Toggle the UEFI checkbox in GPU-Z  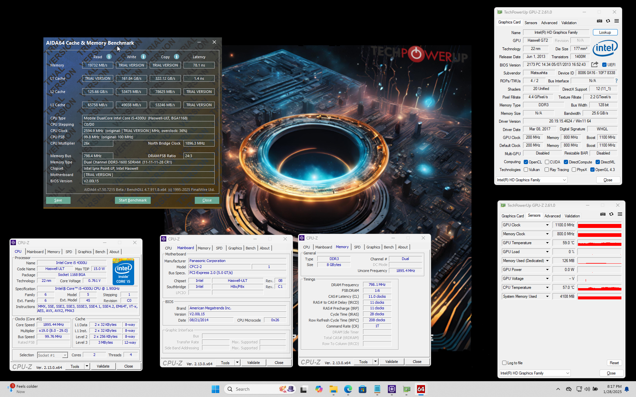click(x=604, y=65)
